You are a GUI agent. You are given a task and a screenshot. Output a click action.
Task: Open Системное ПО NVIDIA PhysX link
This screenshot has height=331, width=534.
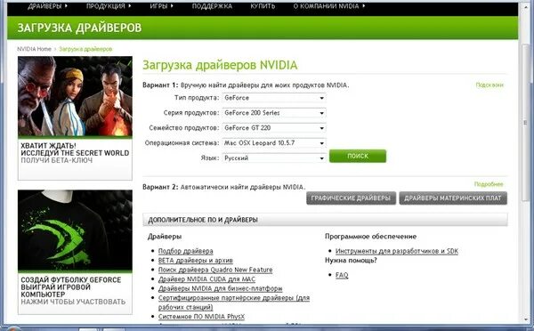[x=201, y=317]
